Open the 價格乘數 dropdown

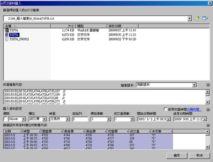[109, 119]
